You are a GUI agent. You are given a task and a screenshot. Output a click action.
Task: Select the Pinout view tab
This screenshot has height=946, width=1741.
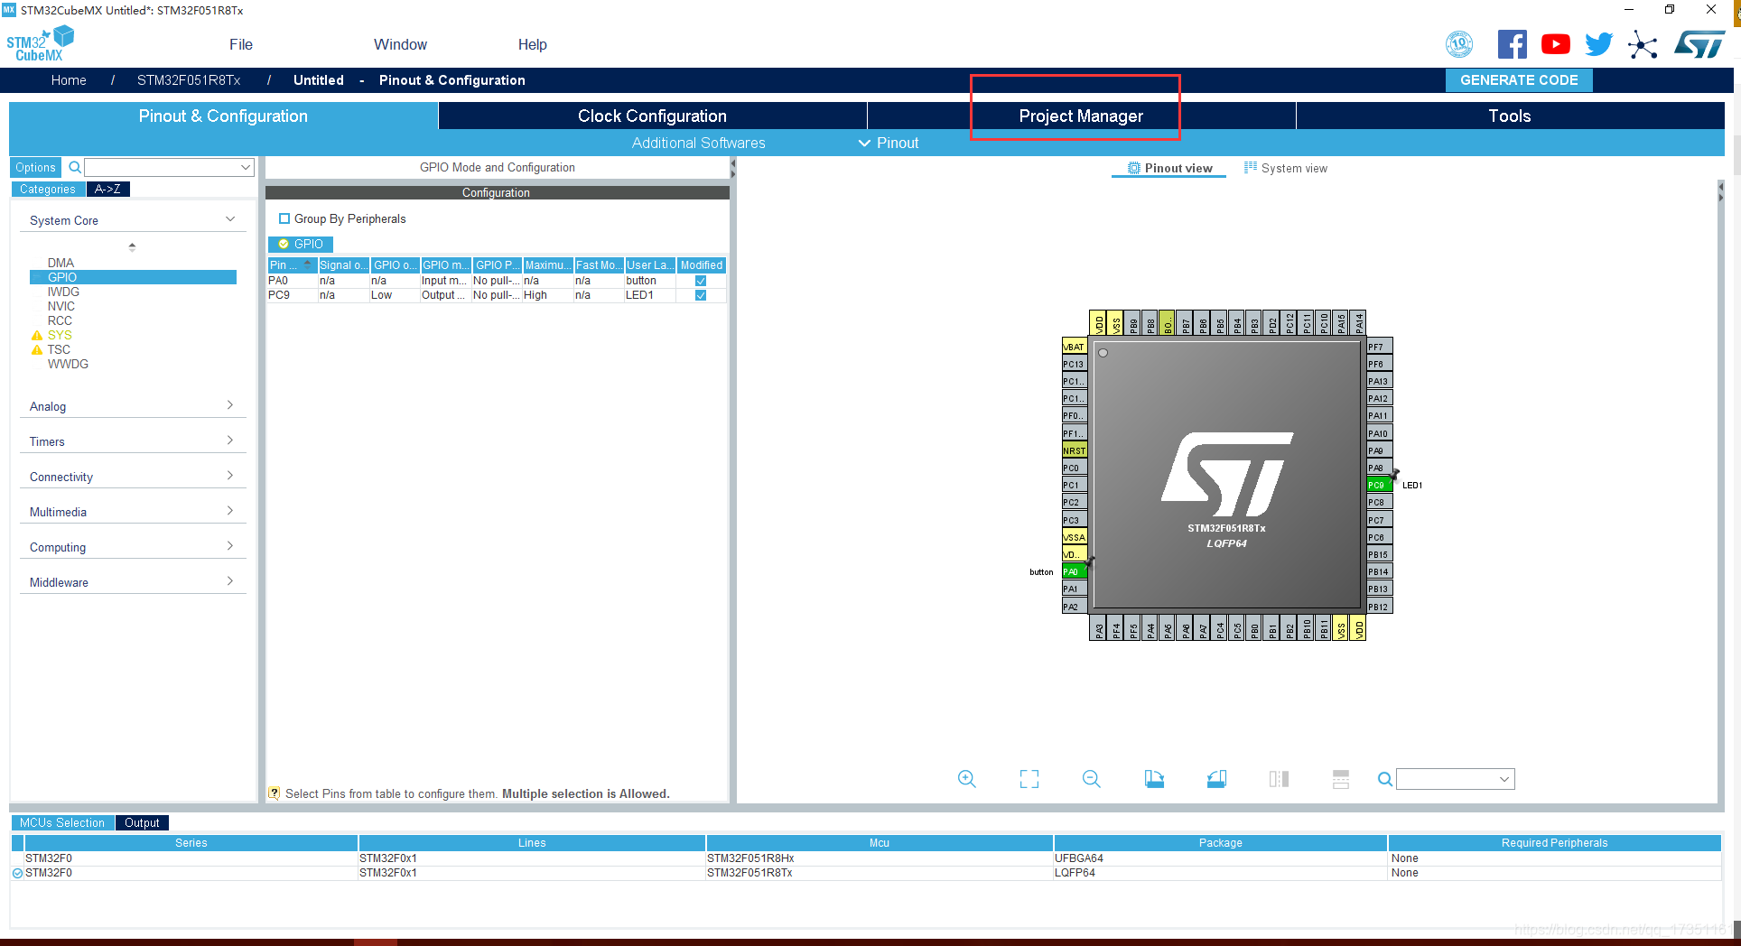[x=1169, y=168]
